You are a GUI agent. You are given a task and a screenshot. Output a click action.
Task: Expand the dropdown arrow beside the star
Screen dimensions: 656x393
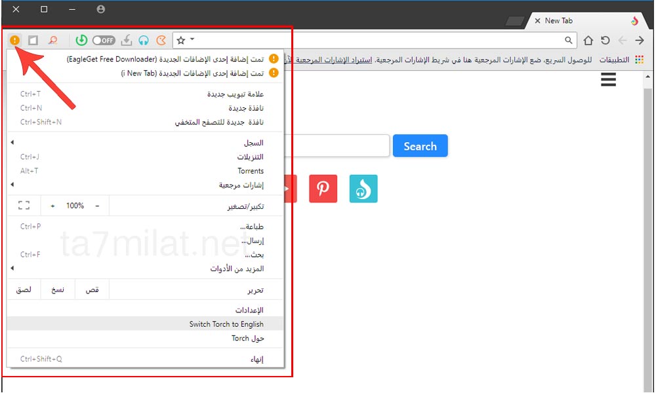pos(192,39)
